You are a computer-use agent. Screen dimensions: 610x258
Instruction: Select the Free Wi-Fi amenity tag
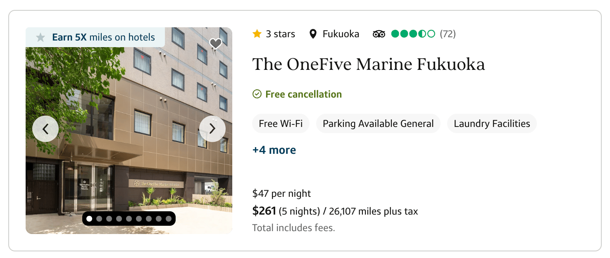(x=281, y=124)
